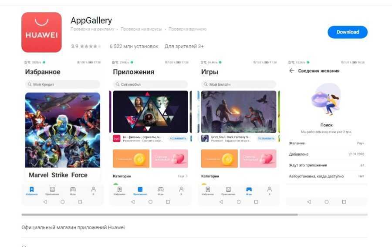This screenshot has width=392, height=247.
Task: Click the Мой Билайн search field
Action: [x=239, y=84]
